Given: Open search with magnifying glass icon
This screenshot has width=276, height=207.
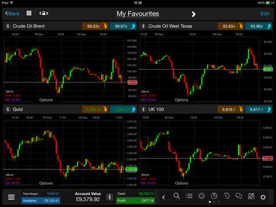Looking at the screenshot, I should 177,196.
